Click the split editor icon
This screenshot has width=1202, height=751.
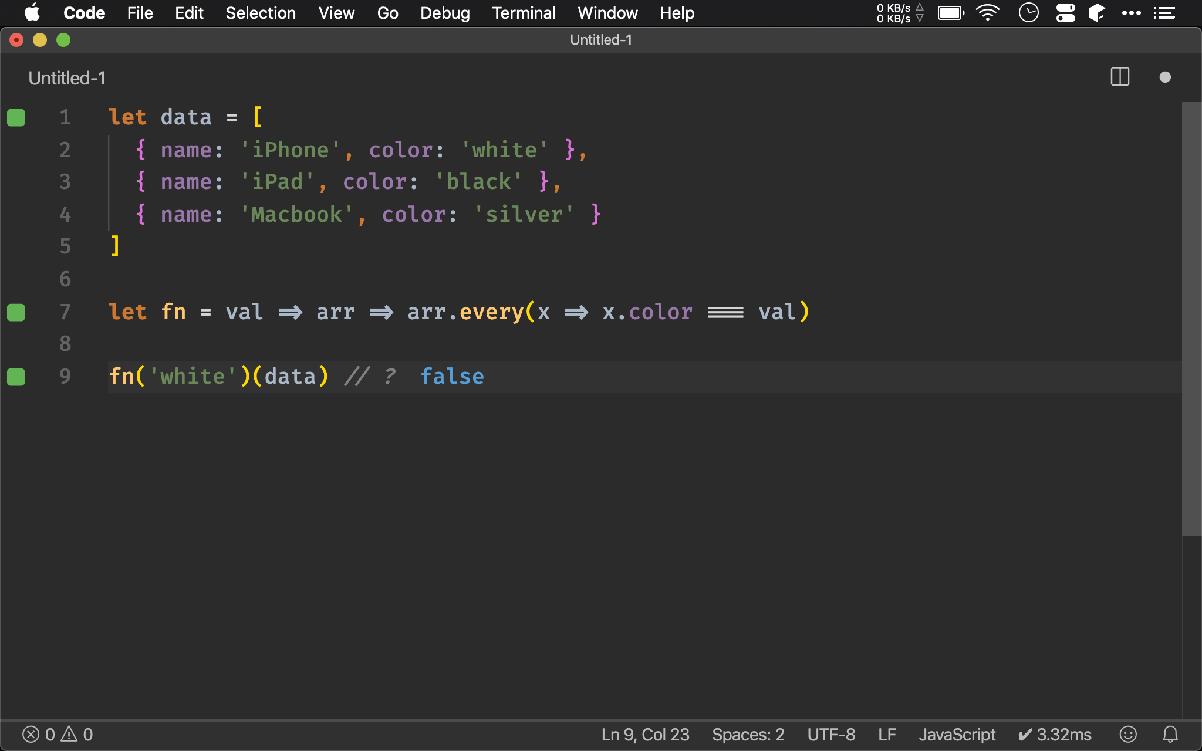pos(1120,77)
